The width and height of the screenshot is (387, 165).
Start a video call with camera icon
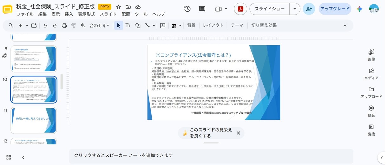pyautogui.click(x=218, y=9)
